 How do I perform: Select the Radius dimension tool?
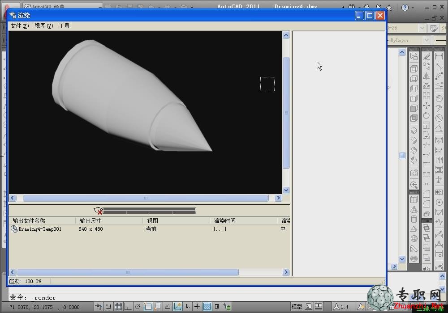[439, 98]
